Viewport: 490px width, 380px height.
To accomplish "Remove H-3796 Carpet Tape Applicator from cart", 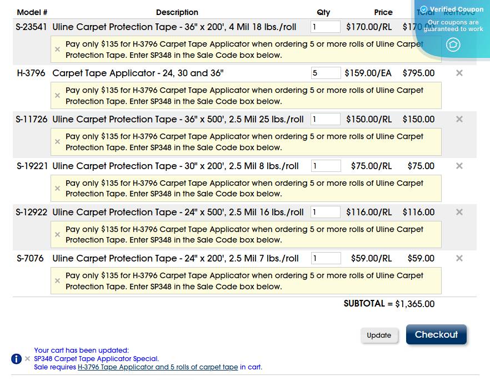I will click(459, 73).
